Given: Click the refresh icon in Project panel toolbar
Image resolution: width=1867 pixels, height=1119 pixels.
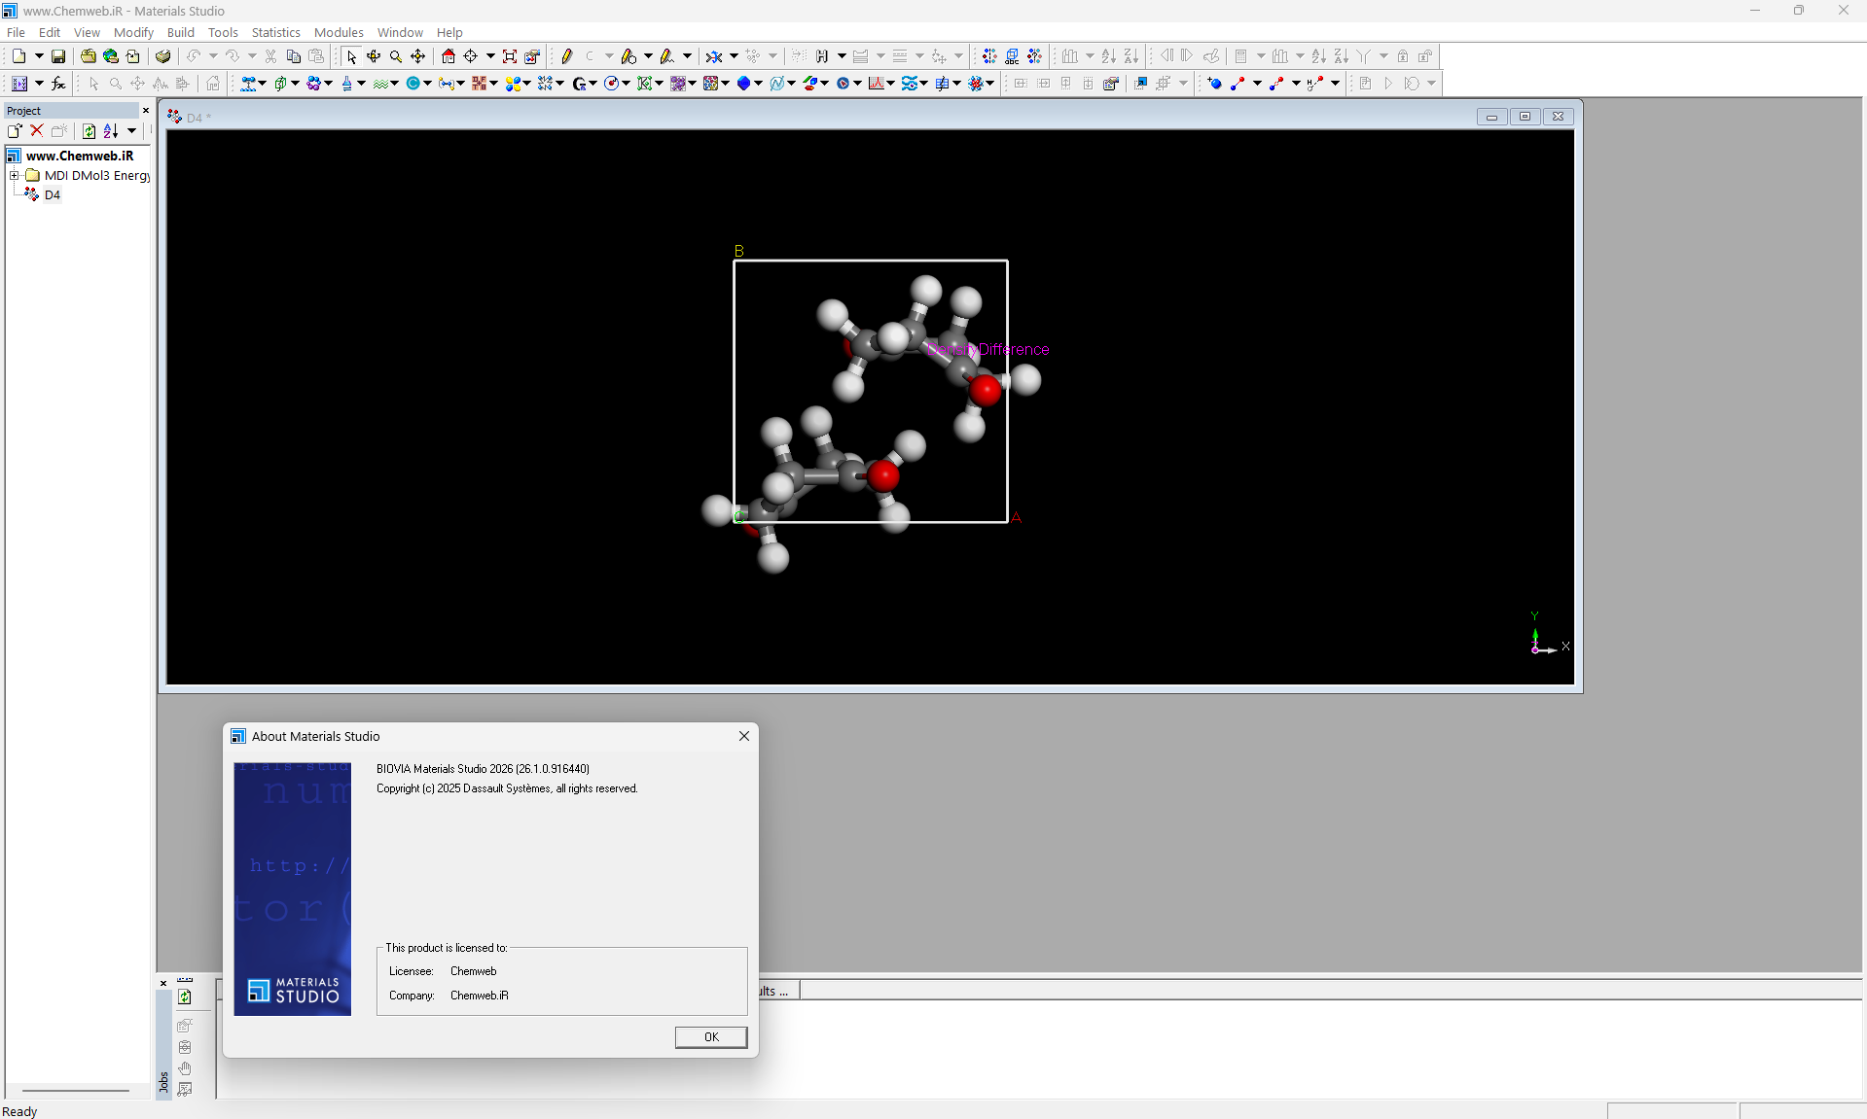Looking at the screenshot, I should (89, 130).
